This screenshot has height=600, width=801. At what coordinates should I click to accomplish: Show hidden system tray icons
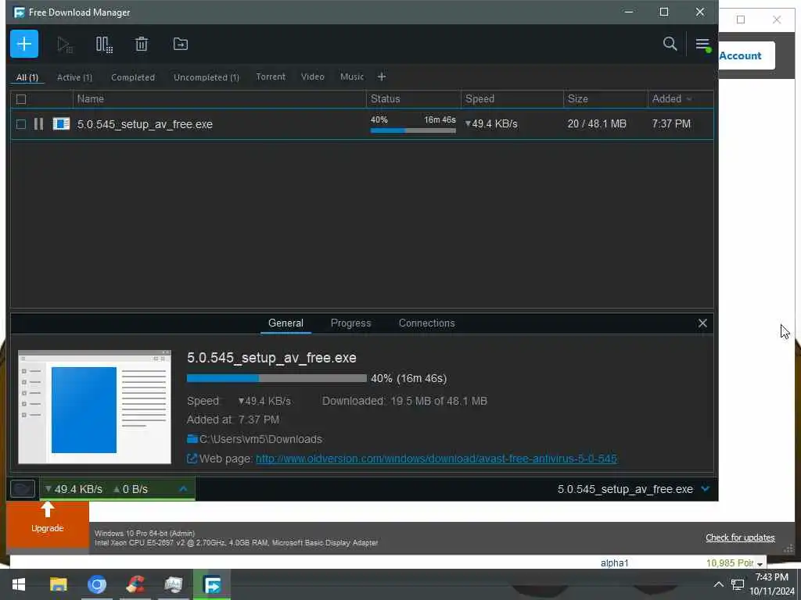(x=718, y=584)
